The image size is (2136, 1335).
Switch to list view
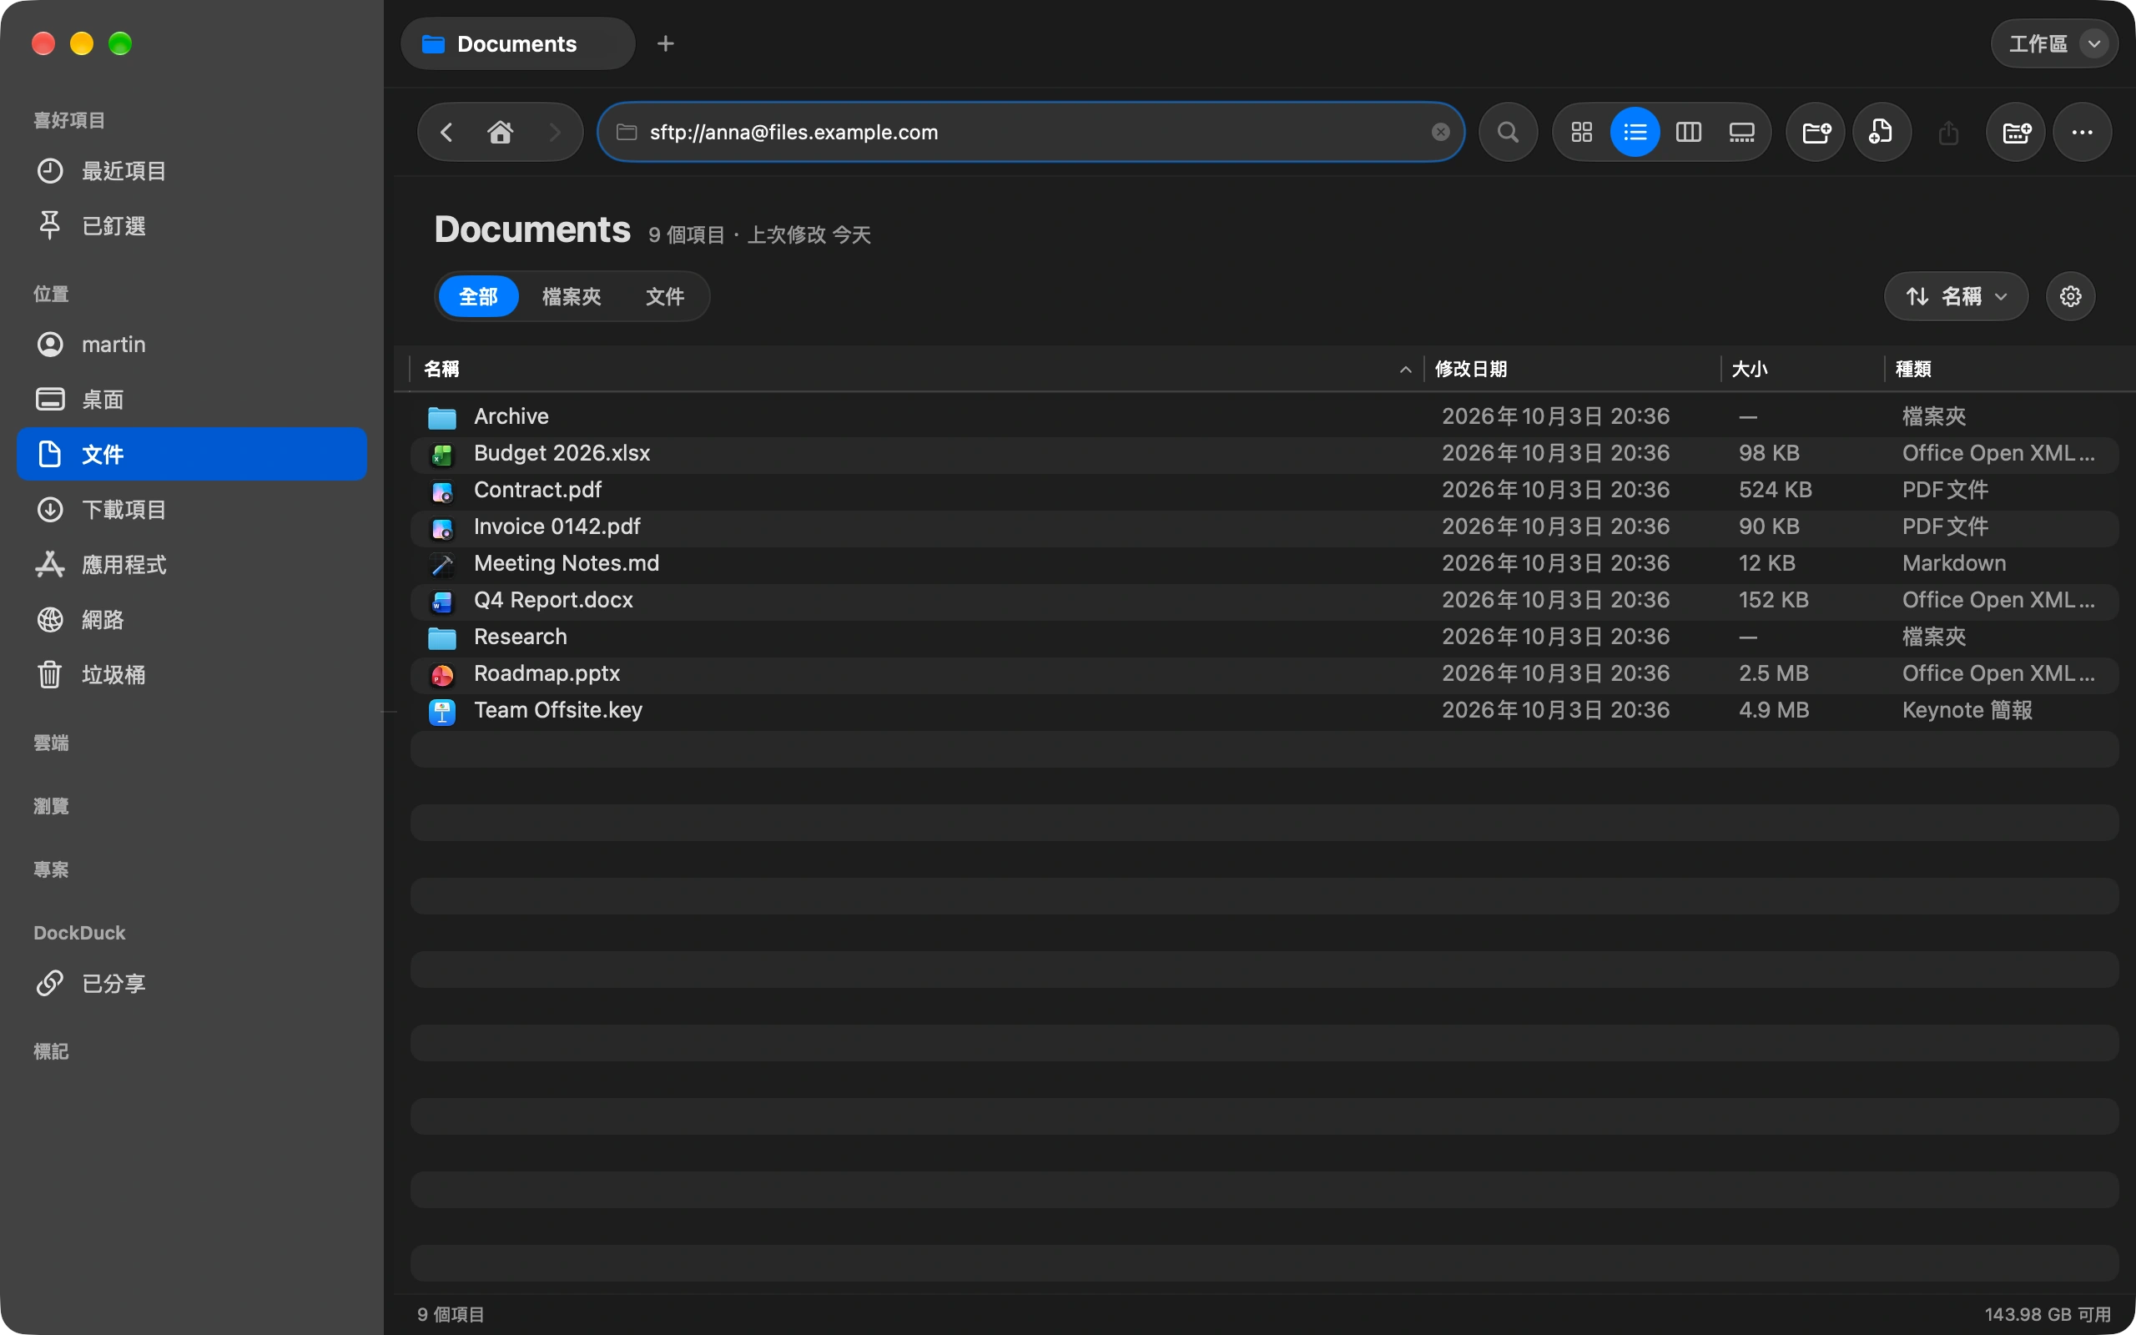[1635, 133]
